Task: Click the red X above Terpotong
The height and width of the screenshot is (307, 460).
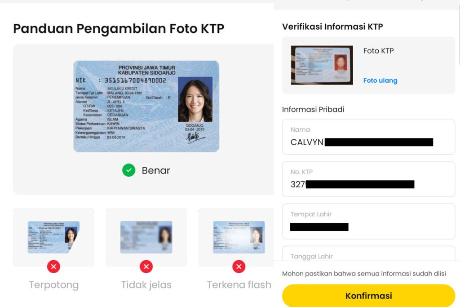Action: point(53,267)
